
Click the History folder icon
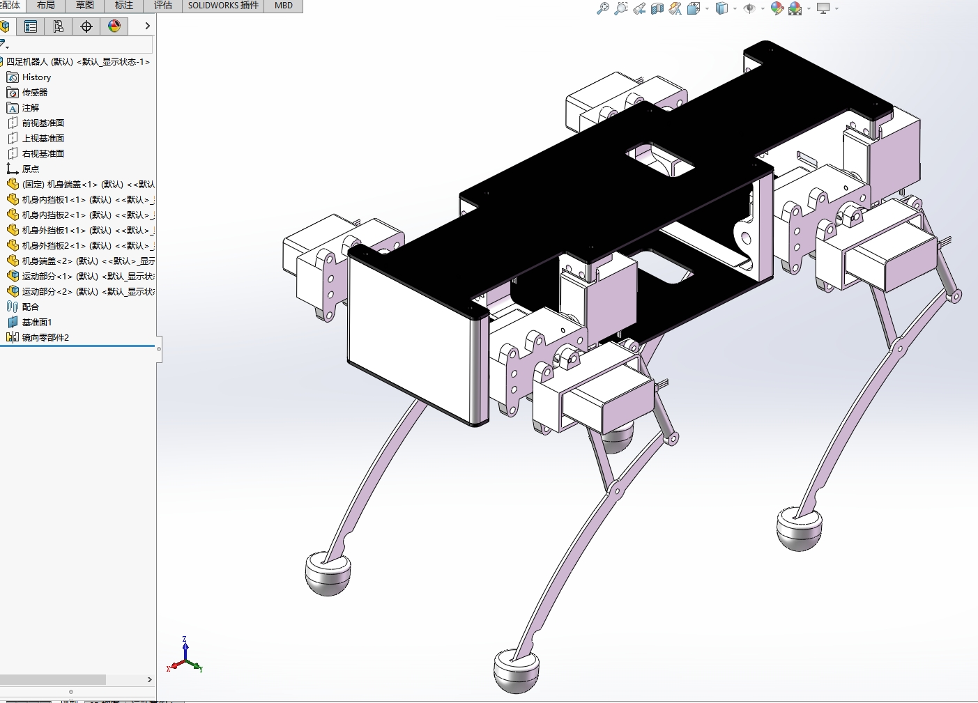[13, 77]
